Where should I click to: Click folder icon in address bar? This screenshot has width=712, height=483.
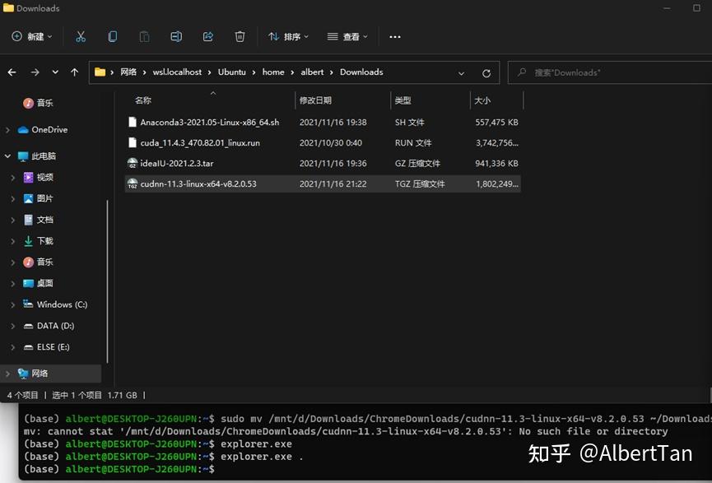[x=100, y=72]
